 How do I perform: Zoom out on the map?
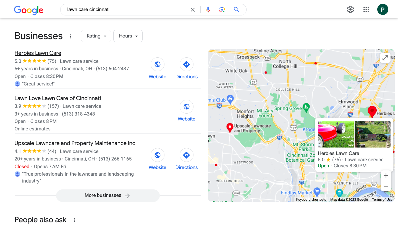[386, 186]
